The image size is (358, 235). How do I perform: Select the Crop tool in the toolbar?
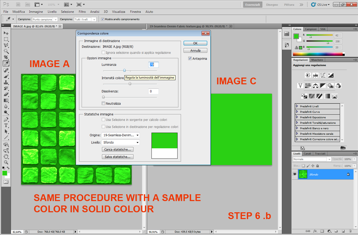[6, 56]
